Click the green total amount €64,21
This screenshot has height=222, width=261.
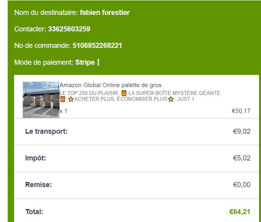tap(240, 212)
